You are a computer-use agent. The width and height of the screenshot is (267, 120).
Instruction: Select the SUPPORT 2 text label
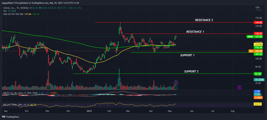pyautogui.click(x=191, y=71)
